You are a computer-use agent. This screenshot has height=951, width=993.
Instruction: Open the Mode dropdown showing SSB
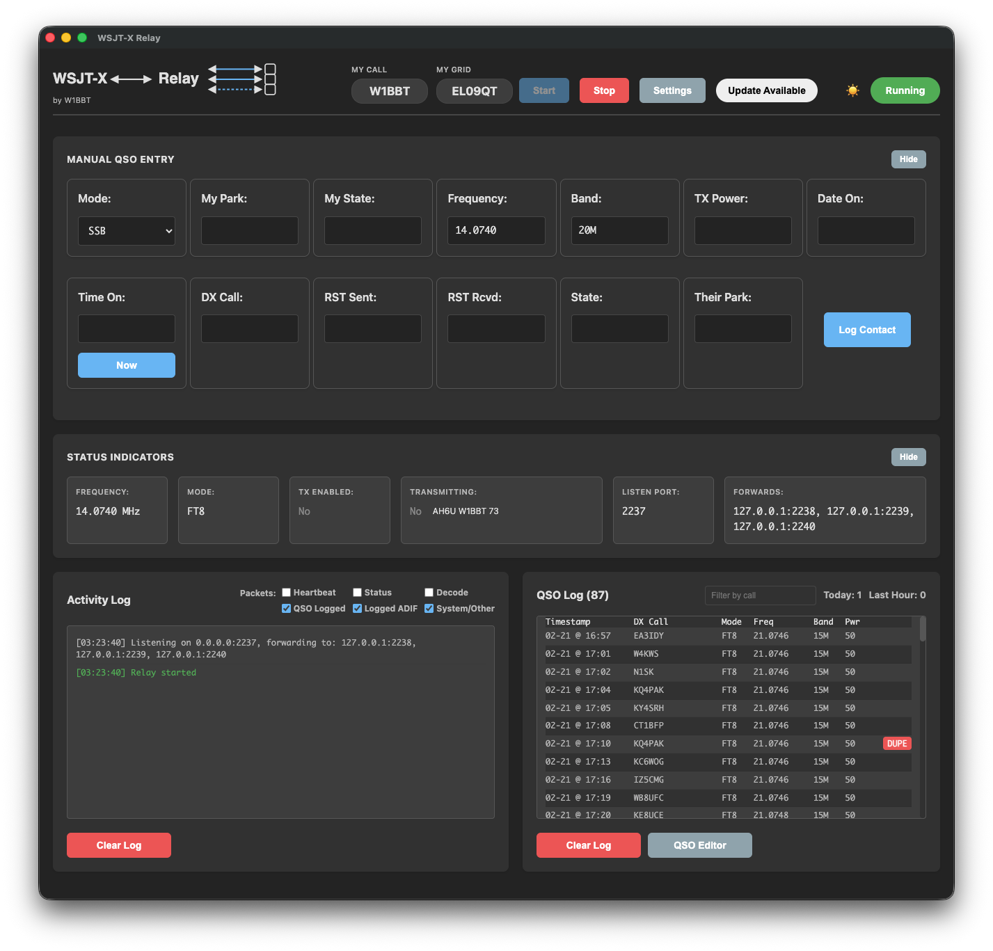[126, 230]
